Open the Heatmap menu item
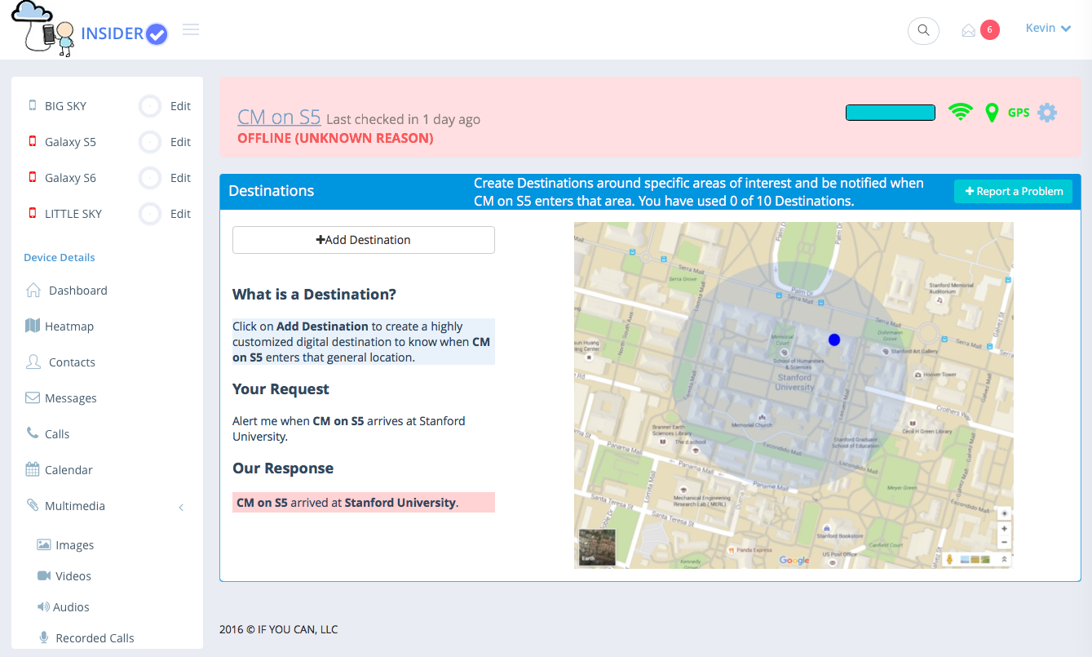This screenshot has height=657, width=1092. coord(69,326)
